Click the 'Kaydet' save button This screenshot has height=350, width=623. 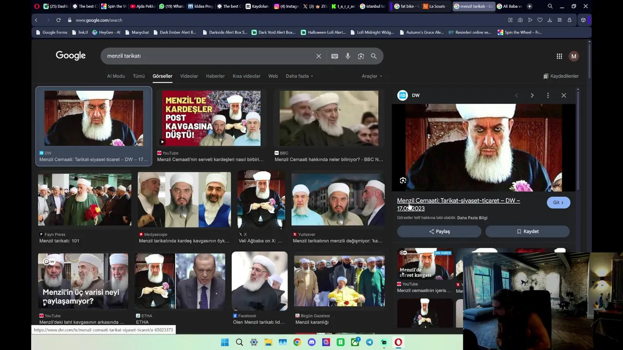pos(528,232)
